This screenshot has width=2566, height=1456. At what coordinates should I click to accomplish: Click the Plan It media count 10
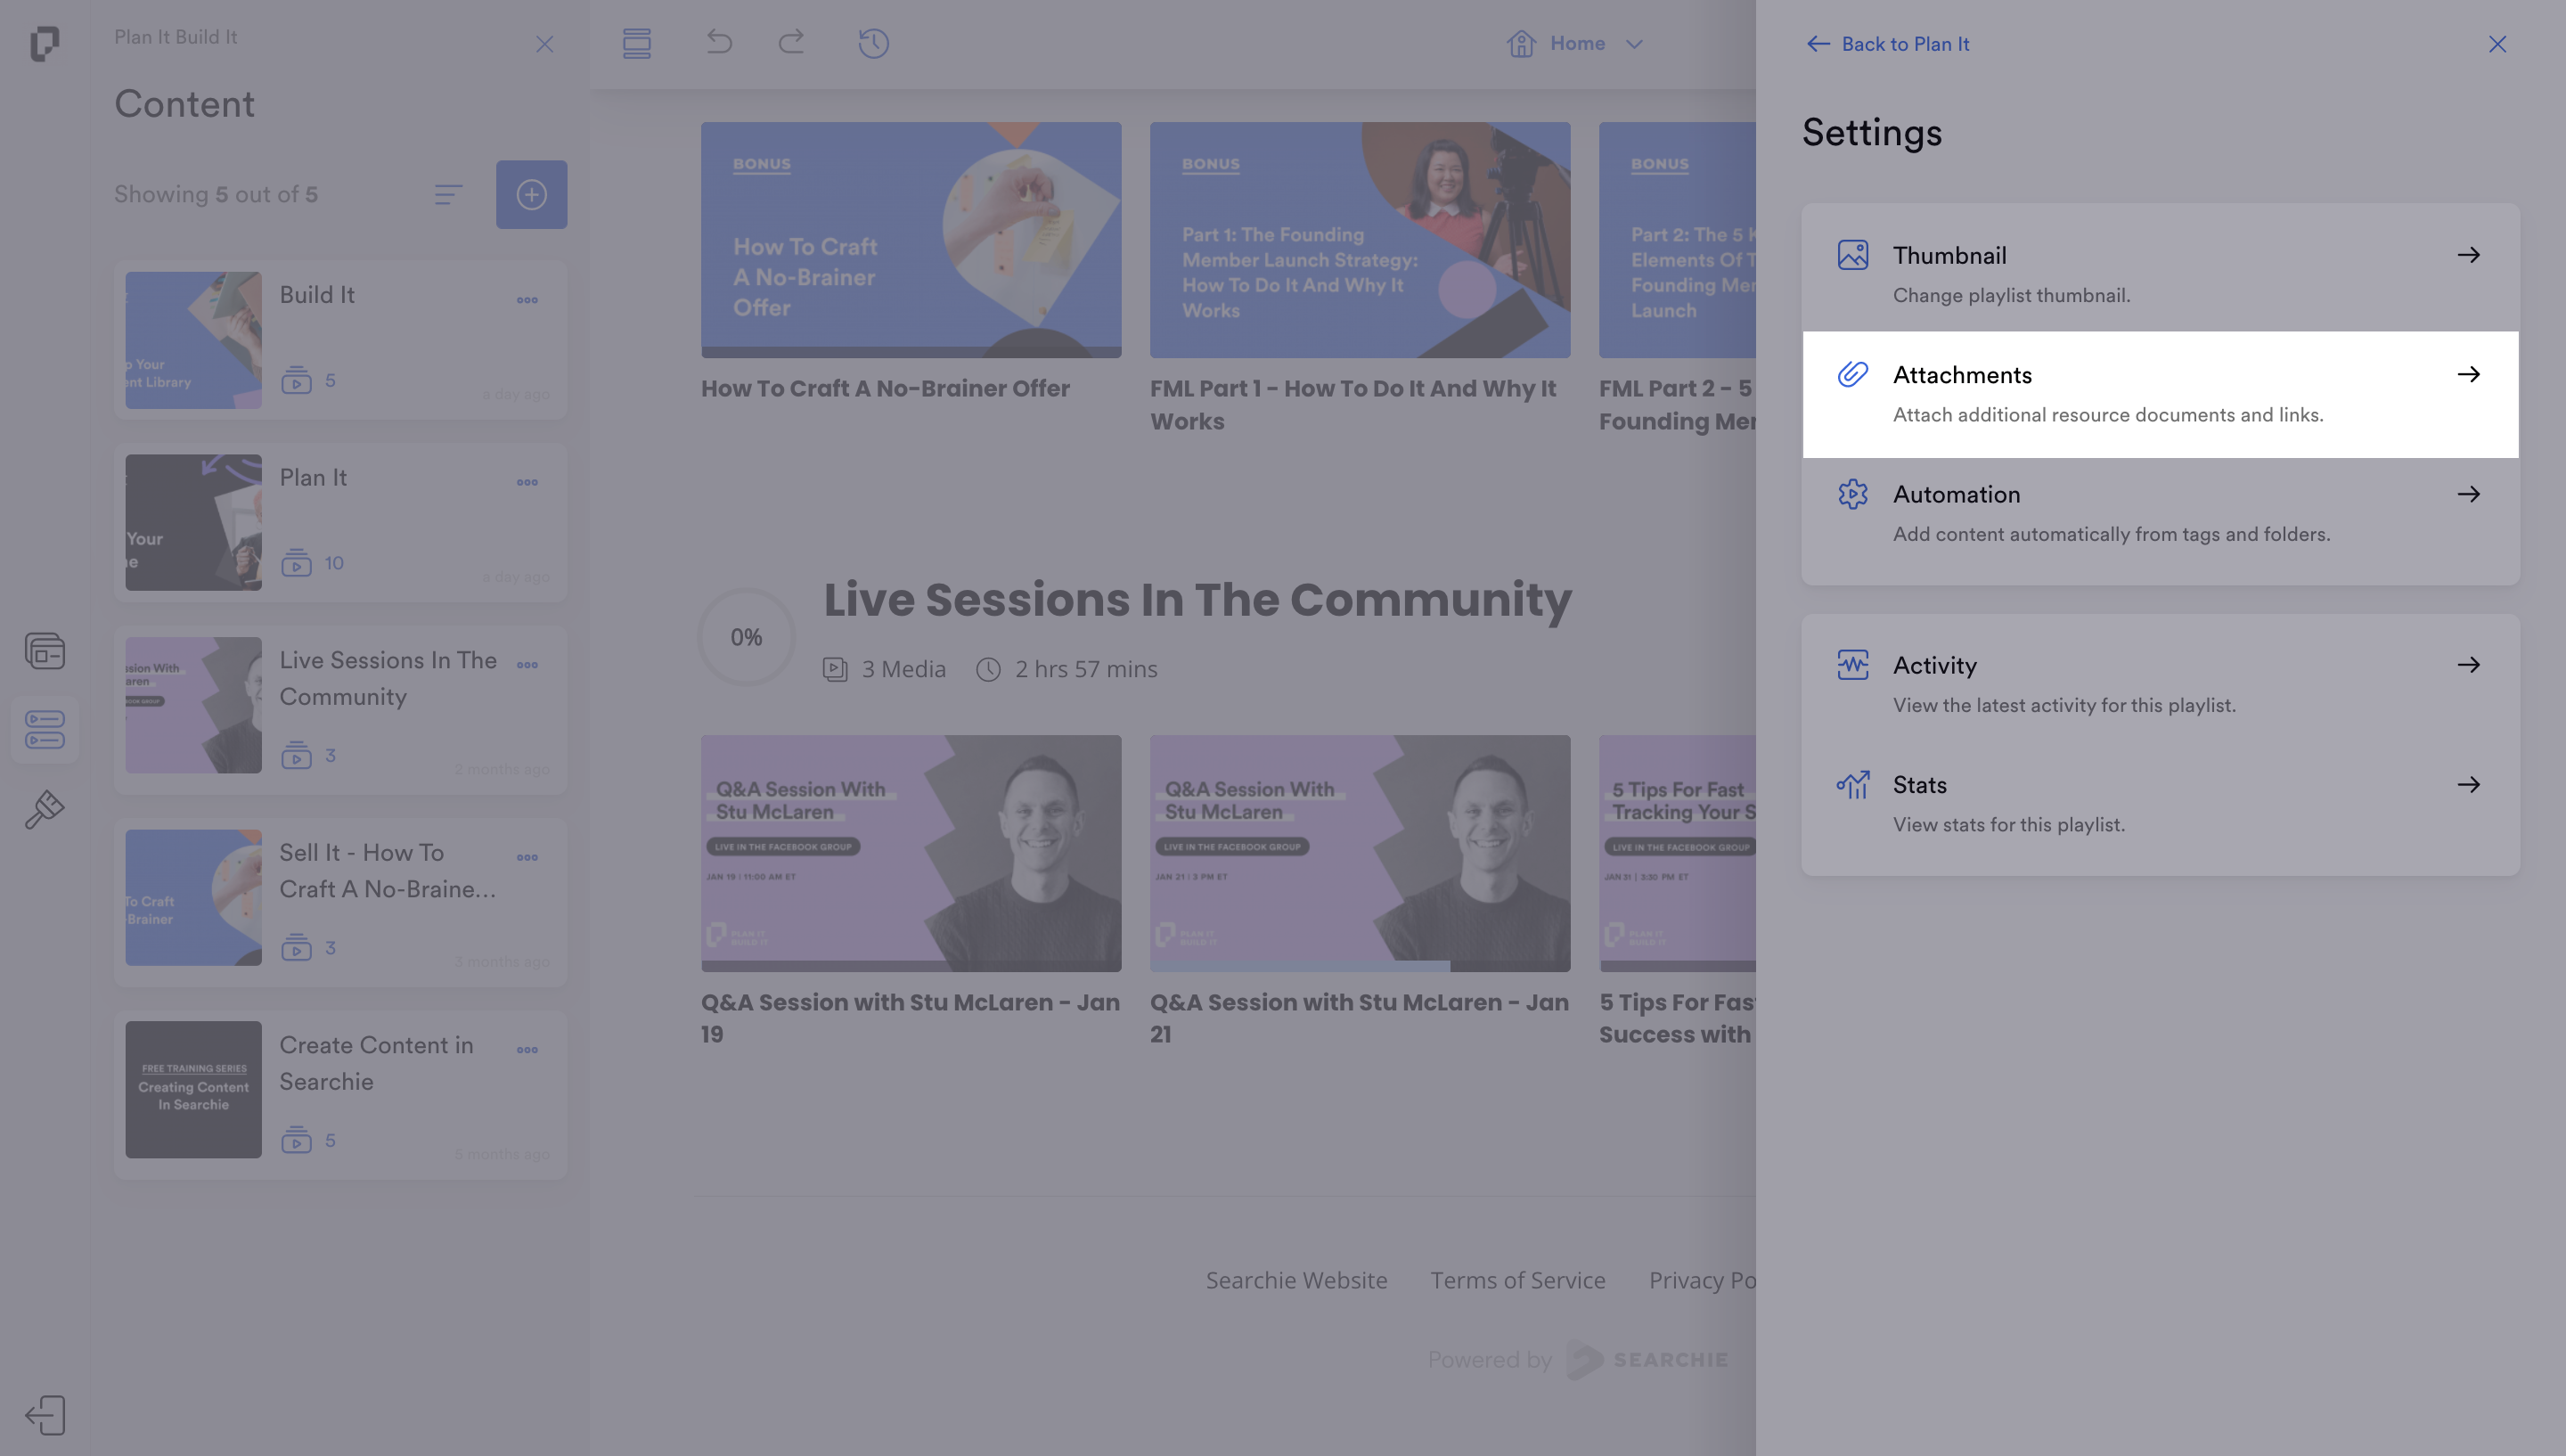coord(334,563)
